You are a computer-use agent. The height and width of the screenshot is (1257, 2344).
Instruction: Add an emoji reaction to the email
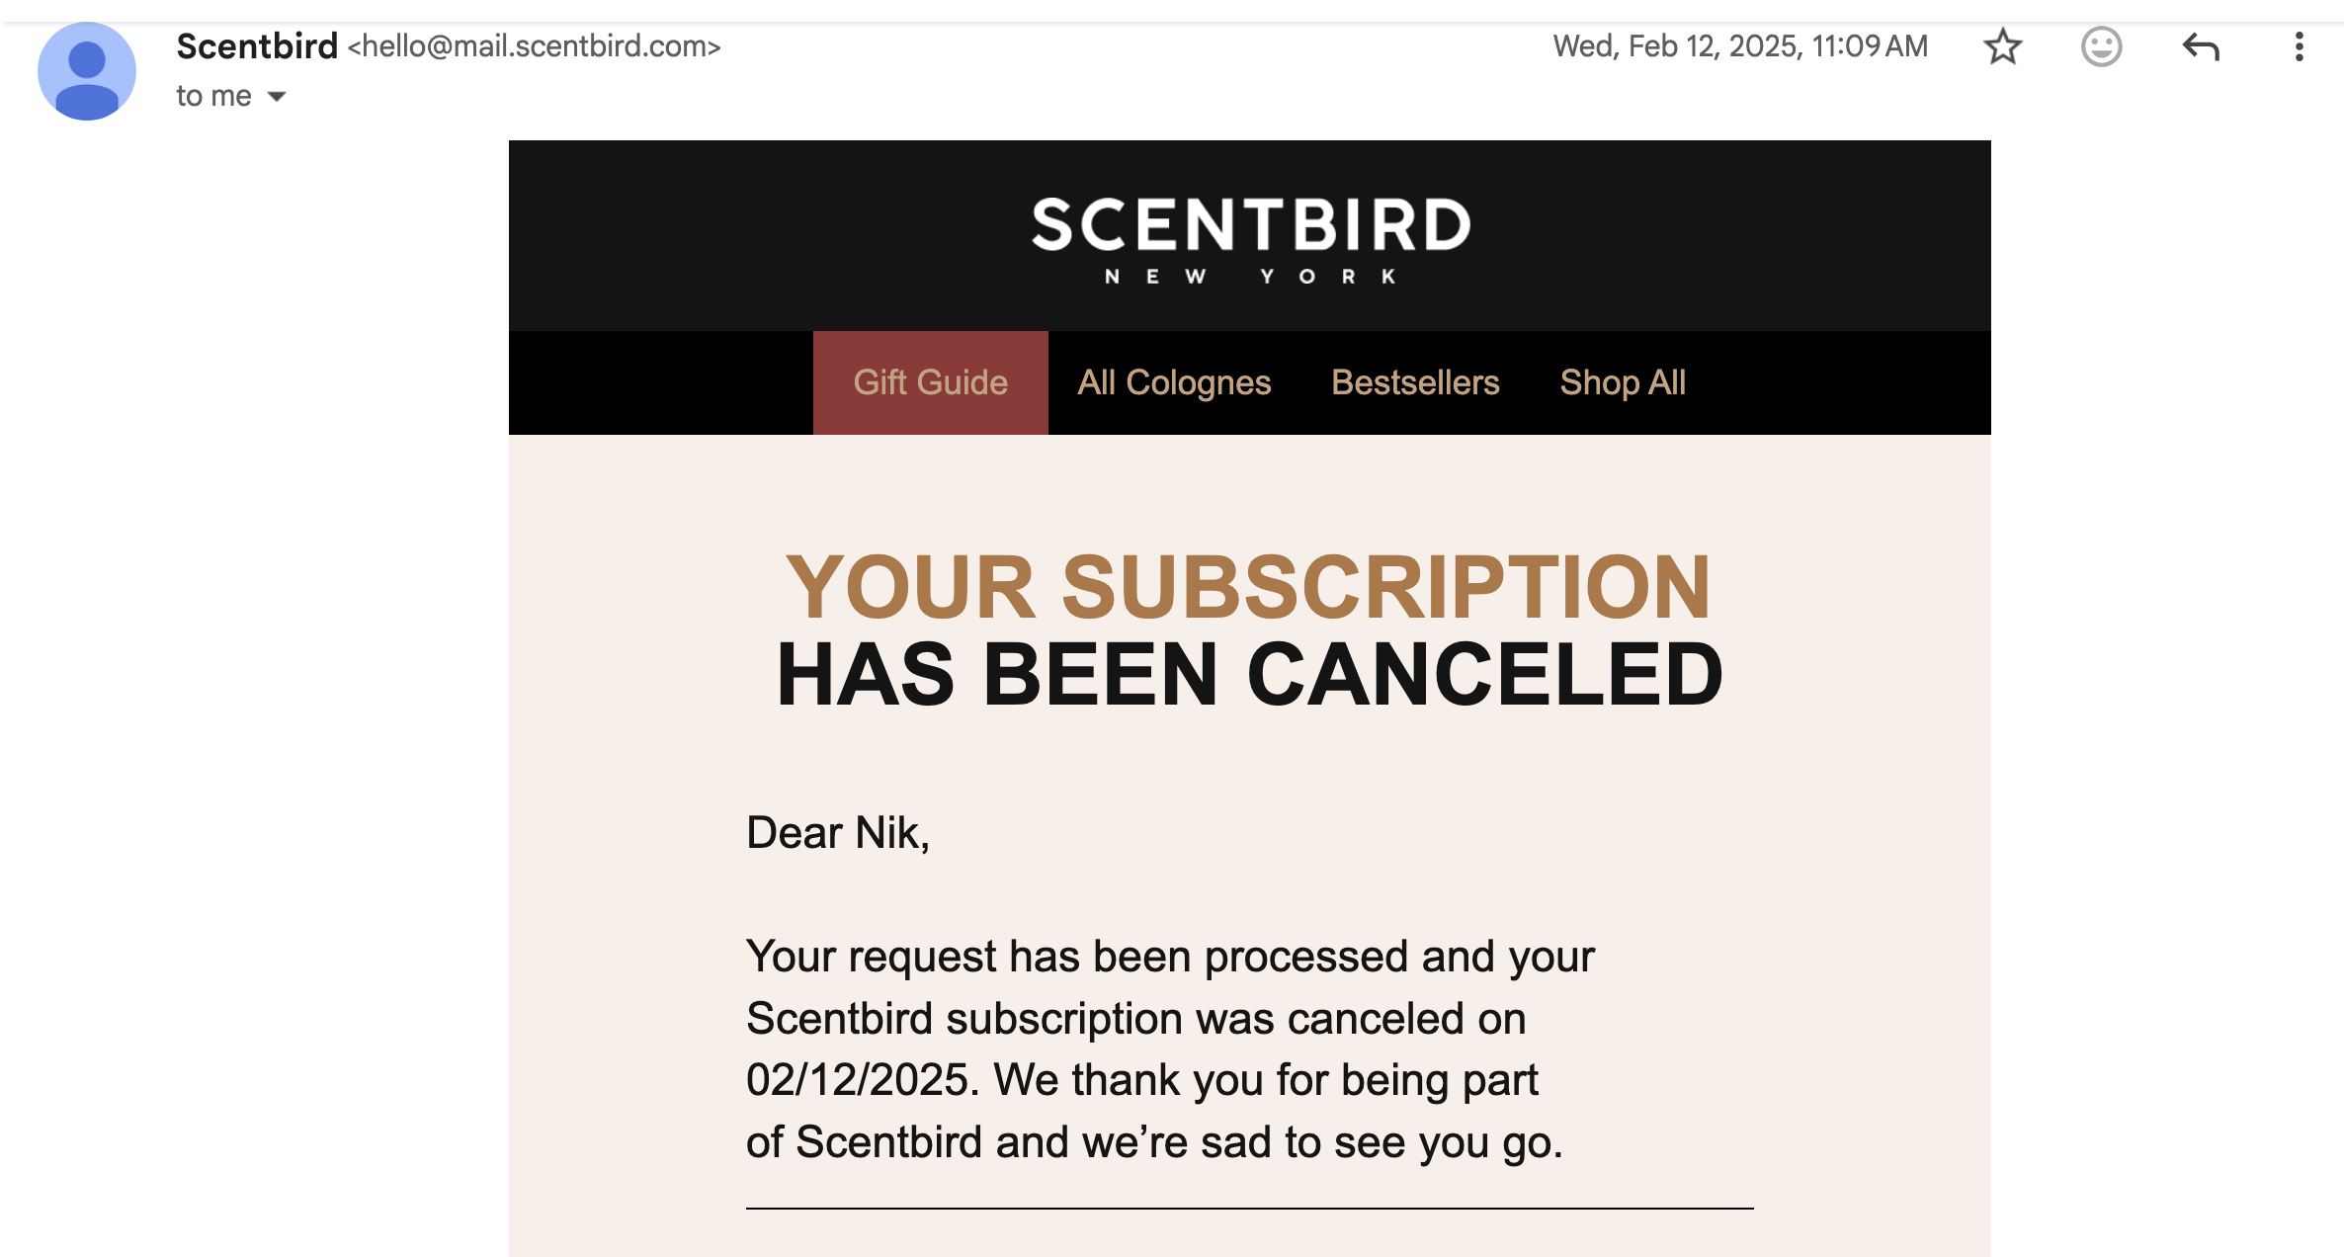tap(2101, 46)
